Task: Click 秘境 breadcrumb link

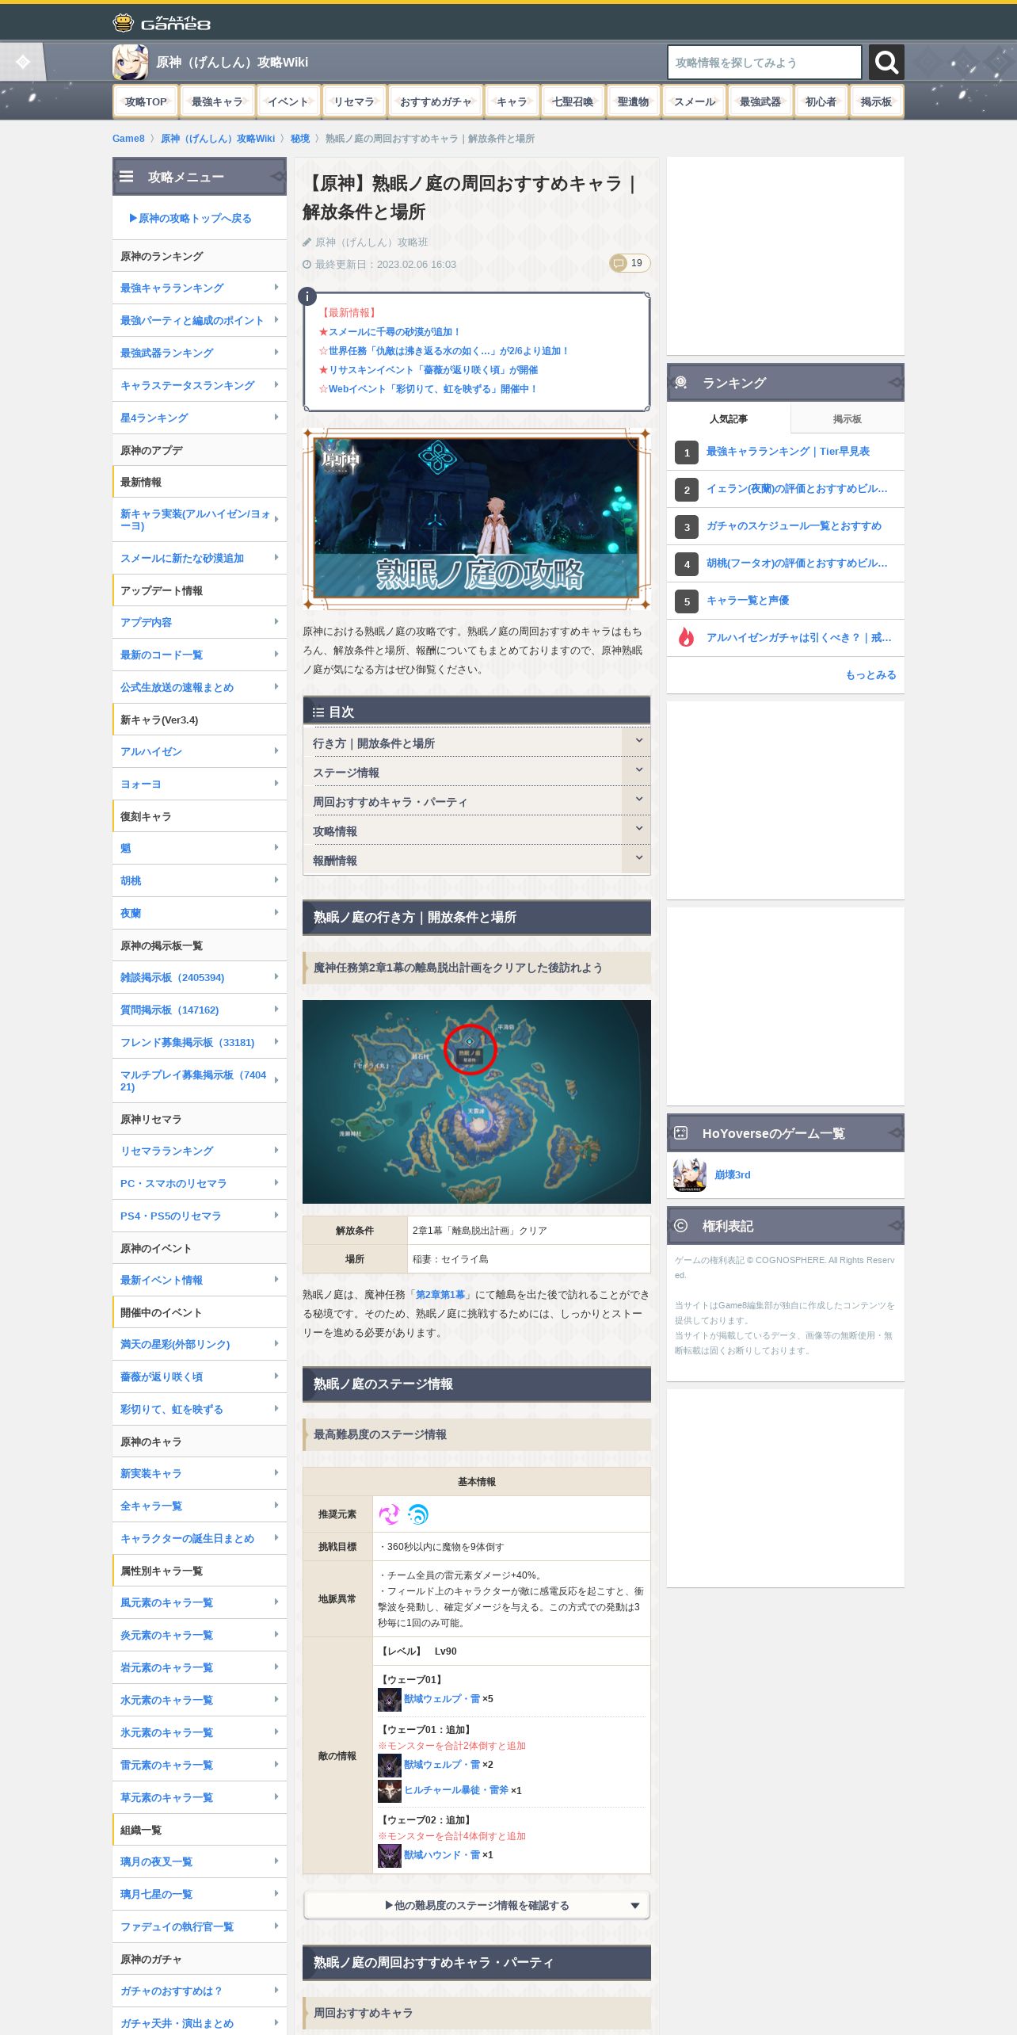Action: pyautogui.click(x=300, y=139)
